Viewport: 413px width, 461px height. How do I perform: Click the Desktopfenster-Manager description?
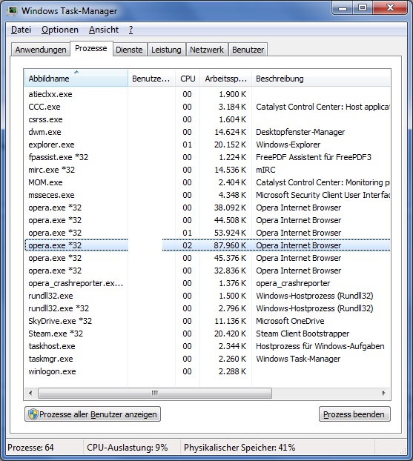[300, 132]
